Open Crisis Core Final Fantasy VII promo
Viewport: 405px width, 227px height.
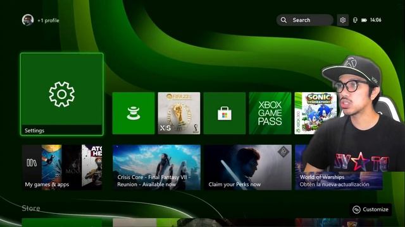156,167
